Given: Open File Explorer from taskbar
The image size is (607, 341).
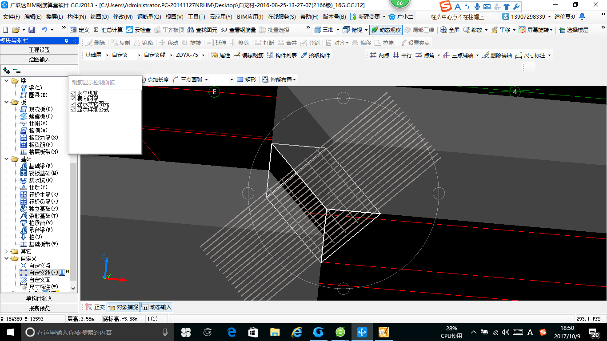Looking at the screenshot, I should point(275,332).
